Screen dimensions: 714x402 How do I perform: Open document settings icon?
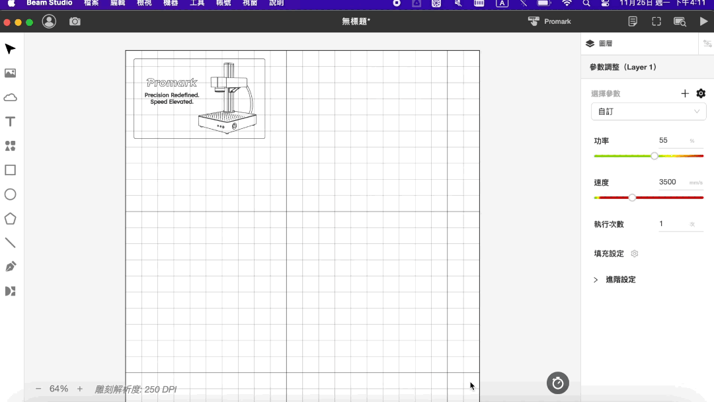point(633,21)
